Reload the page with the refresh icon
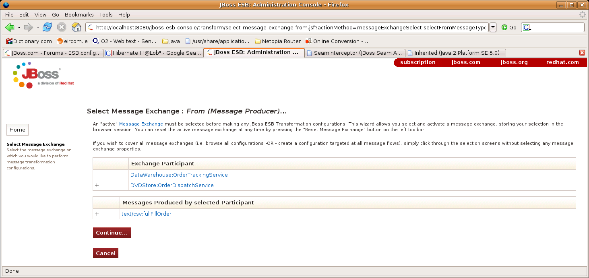This screenshot has width=589, height=278. (x=47, y=27)
